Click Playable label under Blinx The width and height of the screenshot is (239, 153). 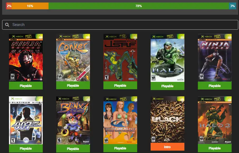[x=73, y=149]
